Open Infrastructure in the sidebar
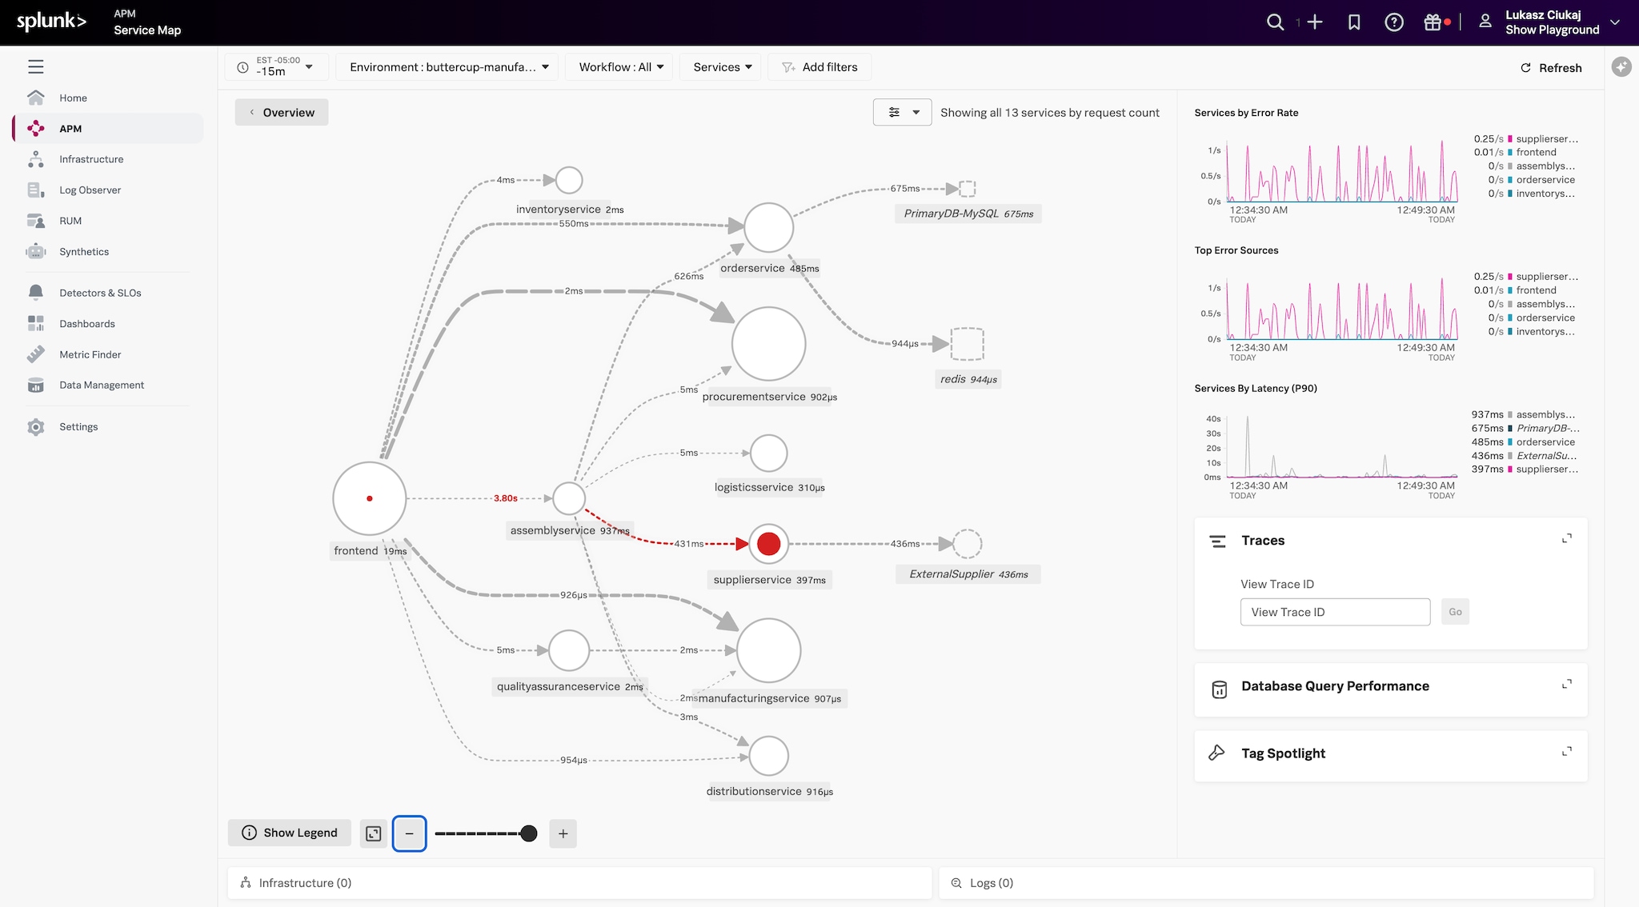This screenshot has width=1639, height=907. pos(91,159)
